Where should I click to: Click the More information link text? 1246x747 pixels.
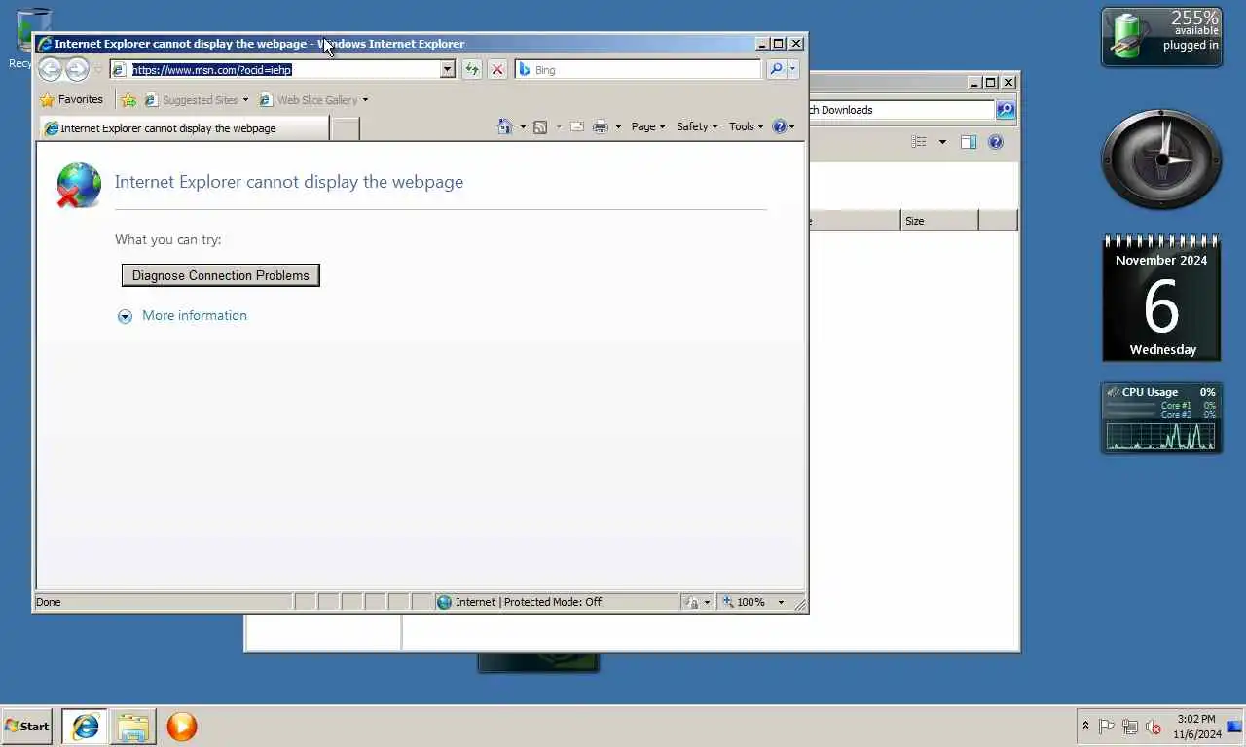195,315
